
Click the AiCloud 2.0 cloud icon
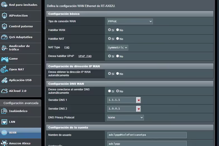(x=4, y=91)
